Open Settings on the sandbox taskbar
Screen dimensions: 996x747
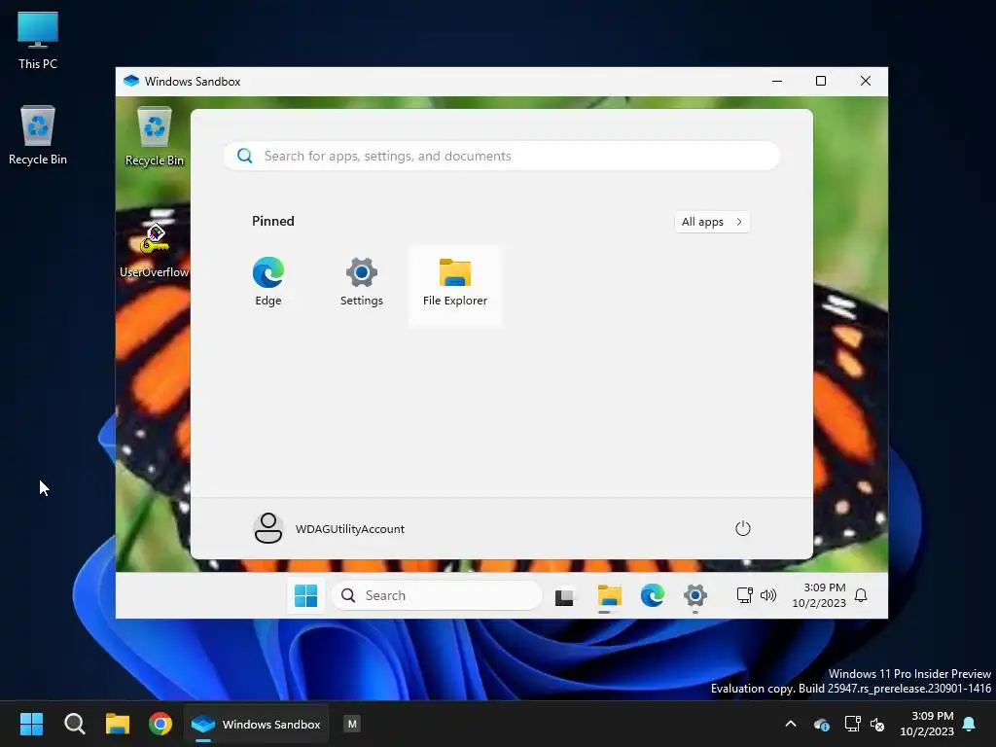694,596
